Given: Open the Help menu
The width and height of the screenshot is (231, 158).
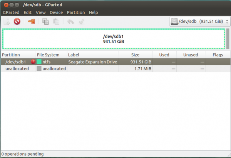Looking at the screenshot, I should (x=94, y=12).
